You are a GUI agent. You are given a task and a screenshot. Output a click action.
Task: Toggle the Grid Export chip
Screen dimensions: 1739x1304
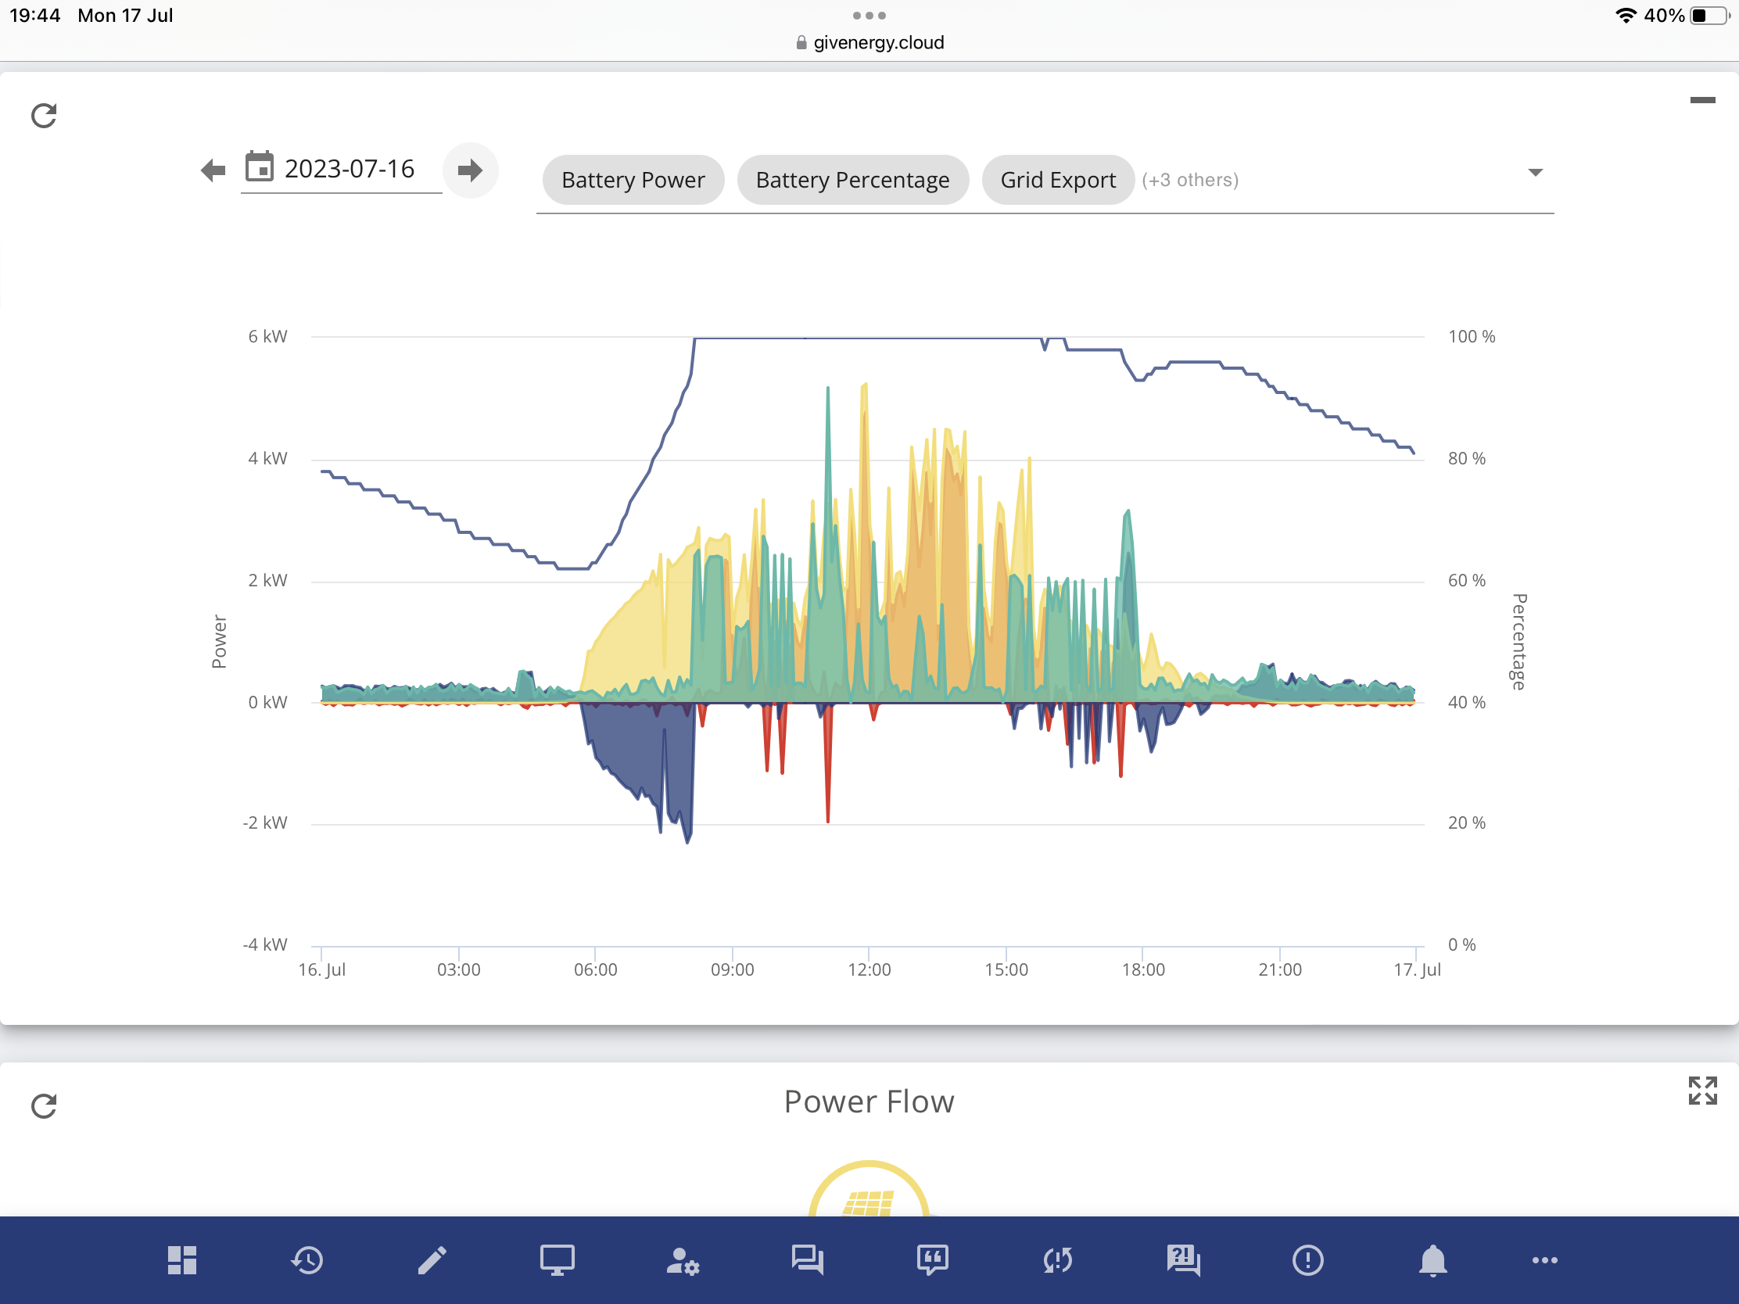[1057, 180]
